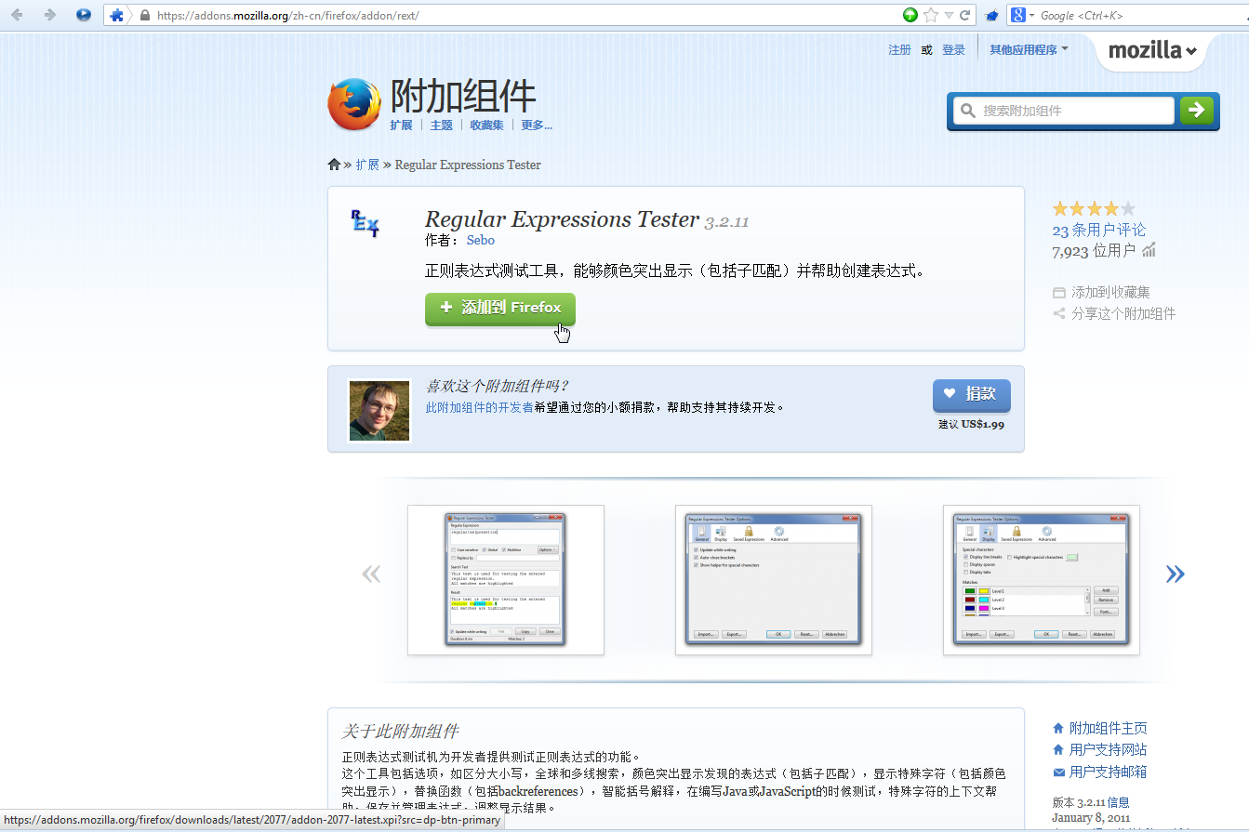Click the 添加到 Firefox green button
Screen dimensions: 1249x832
coord(500,308)
